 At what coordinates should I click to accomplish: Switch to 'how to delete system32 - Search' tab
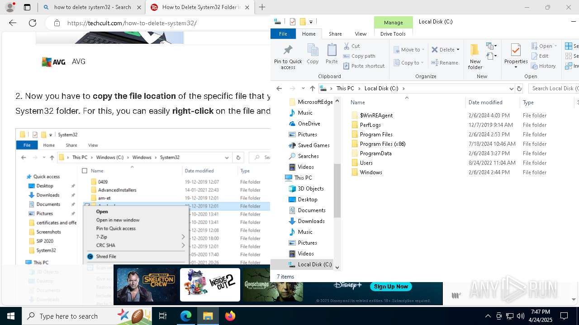pyautogui.click(x=92, y=7)
